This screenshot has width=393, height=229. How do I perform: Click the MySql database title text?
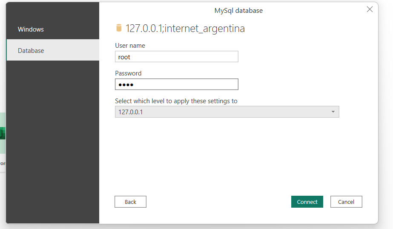[x=238, y=11]
